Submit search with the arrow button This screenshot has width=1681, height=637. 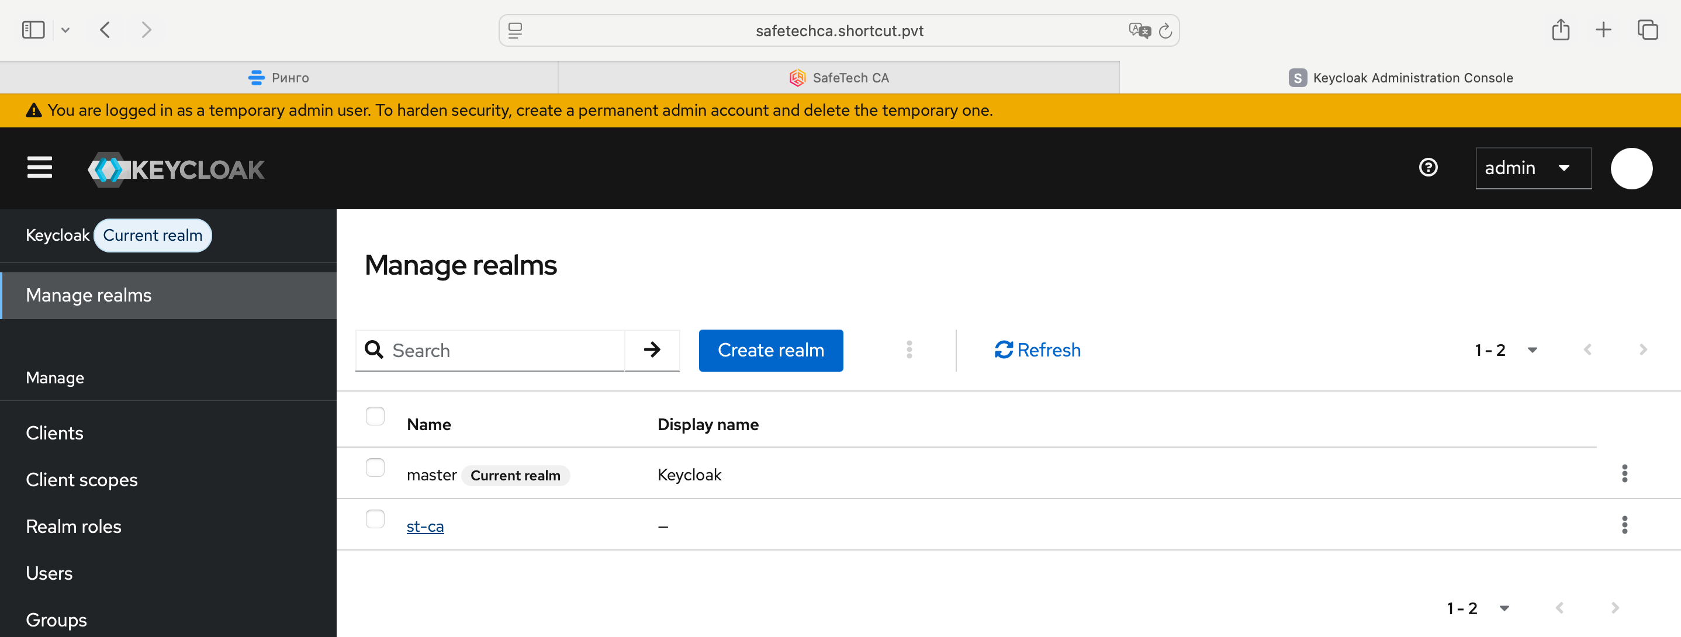[652, 350]
